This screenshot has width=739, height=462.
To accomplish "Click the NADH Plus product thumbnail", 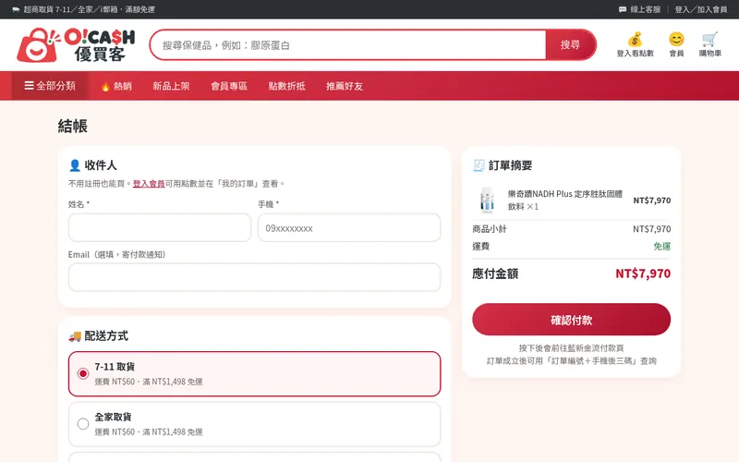I will 488,200.
